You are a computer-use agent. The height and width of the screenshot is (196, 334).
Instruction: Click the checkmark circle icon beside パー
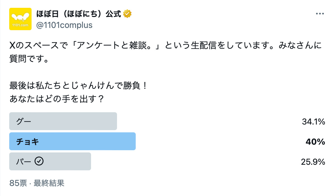tap(39, 161)
